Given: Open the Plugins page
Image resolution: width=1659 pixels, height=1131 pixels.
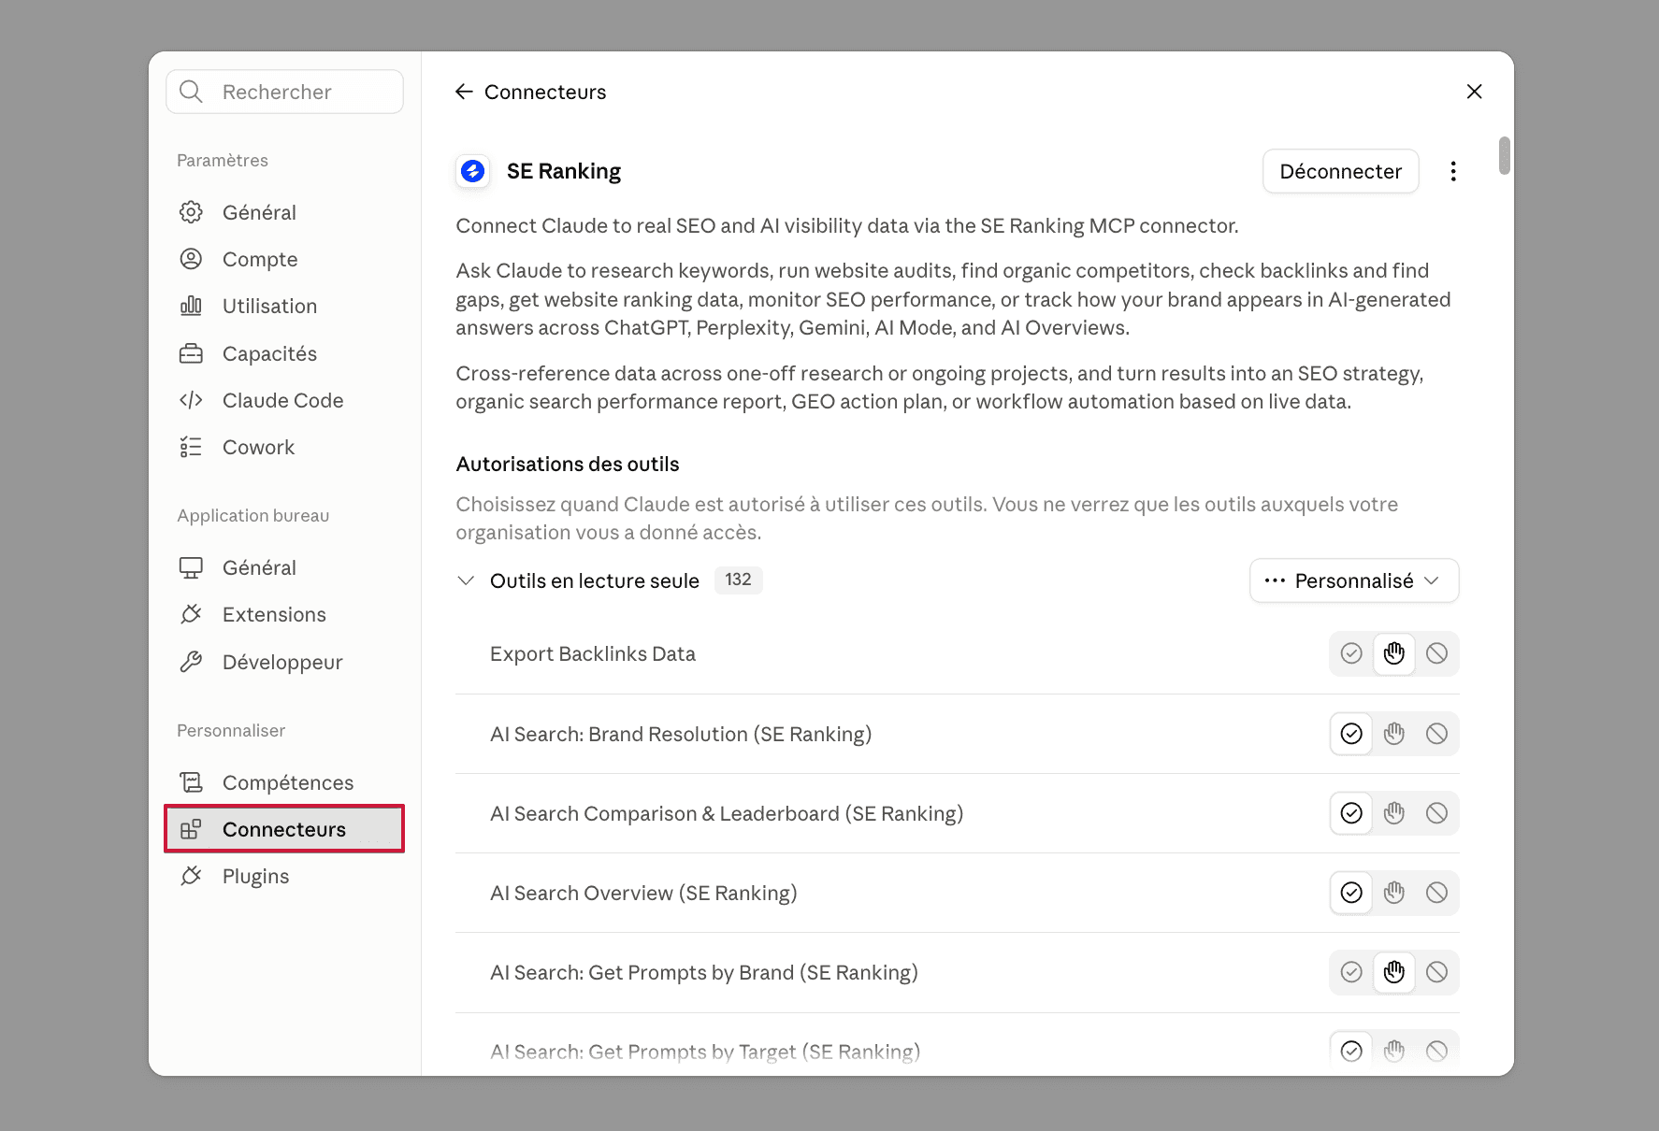Looking at the screenshot, I should [284, 876].
